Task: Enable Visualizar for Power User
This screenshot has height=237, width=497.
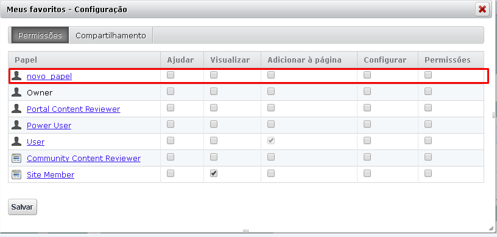Action: tap(214, 125)
